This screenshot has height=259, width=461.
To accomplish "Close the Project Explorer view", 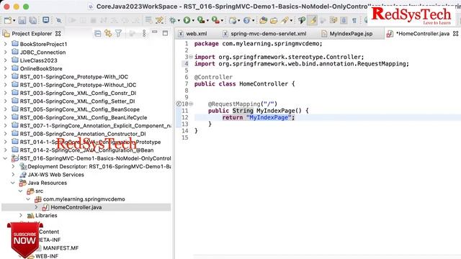I will 58,34.
